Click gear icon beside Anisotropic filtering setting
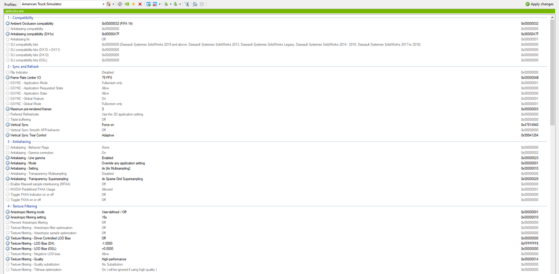This screenshot has height=274, width=559. pos(7,217)
